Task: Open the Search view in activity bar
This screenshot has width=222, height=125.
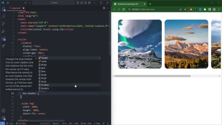Action: 3,16
